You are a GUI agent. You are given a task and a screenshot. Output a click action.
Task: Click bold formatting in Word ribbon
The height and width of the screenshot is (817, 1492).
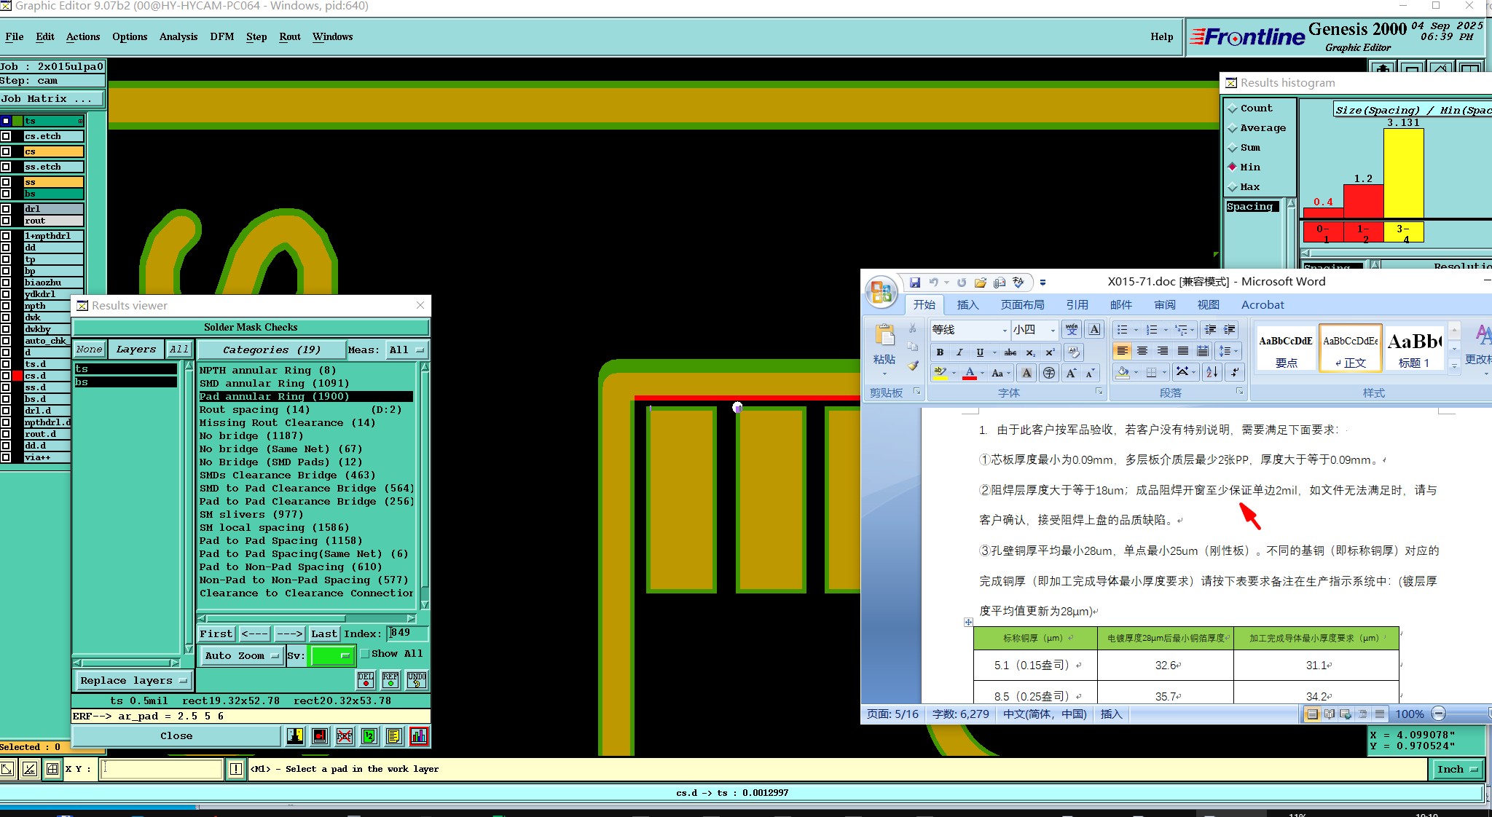tap(940, 352)
